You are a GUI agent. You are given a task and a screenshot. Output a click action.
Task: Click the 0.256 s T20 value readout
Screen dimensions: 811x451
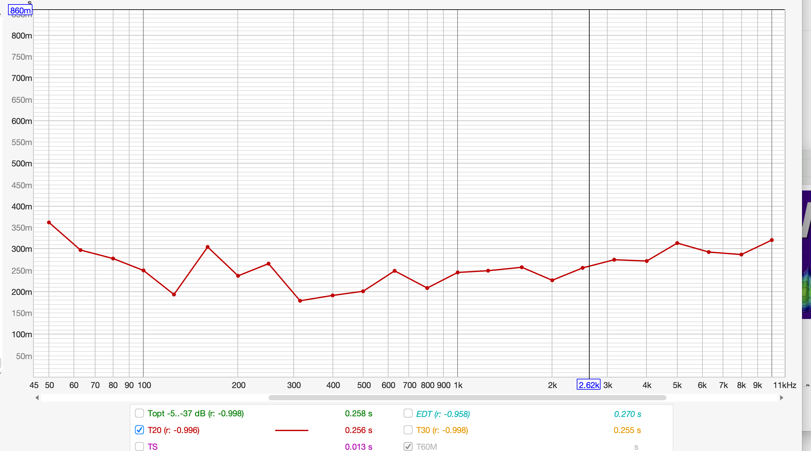click(x=358, y=430)
